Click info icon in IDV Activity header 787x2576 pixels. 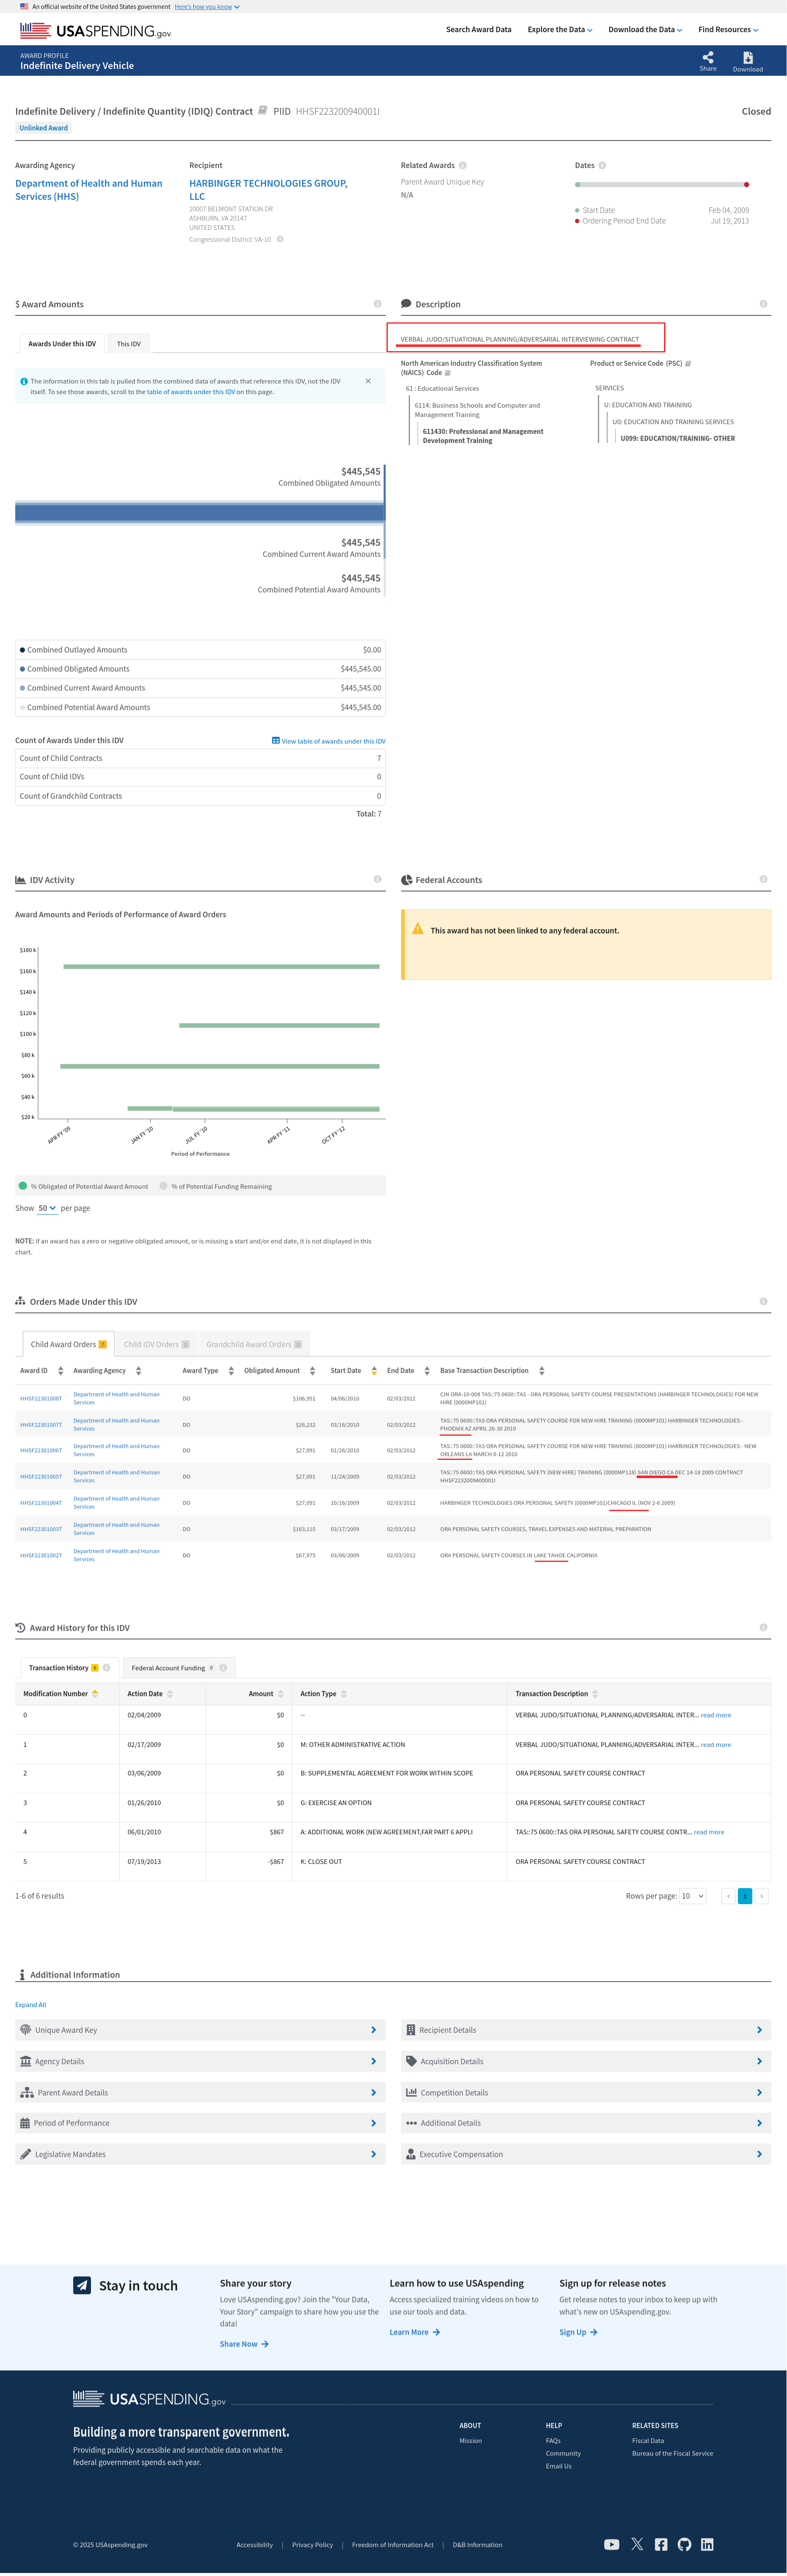coord(377,879)
